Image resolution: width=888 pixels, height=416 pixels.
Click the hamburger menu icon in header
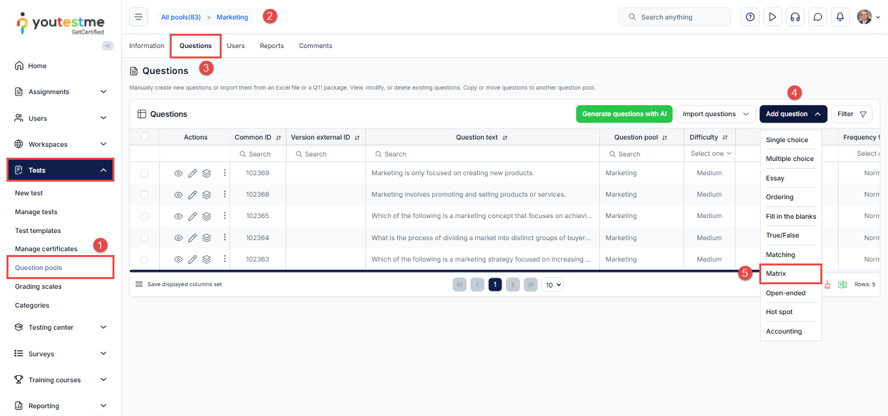pos(138,18)
